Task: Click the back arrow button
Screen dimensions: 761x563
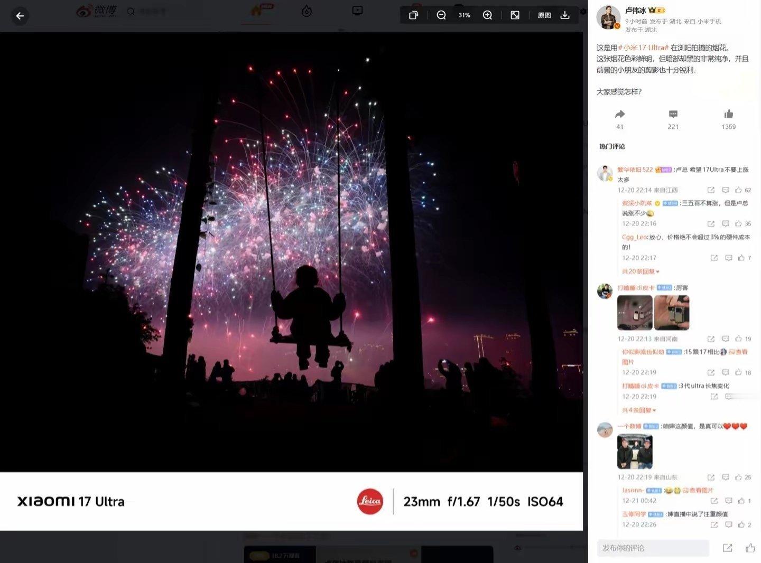Action: point(20,16)
